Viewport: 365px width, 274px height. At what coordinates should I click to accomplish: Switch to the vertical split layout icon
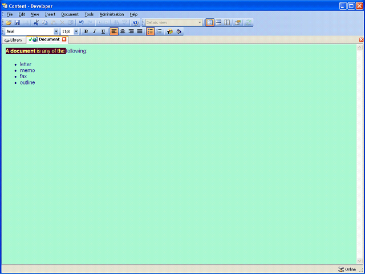coord(227,23)
